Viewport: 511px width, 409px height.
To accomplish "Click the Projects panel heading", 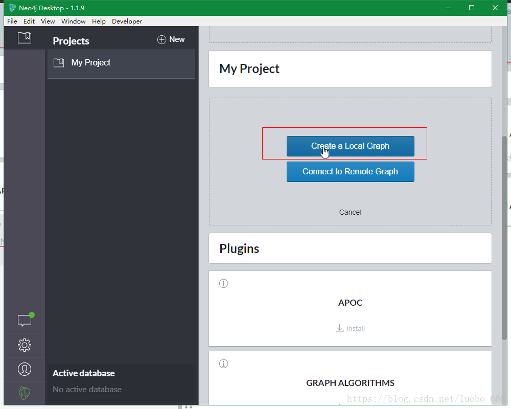I will tap(71, 41).
